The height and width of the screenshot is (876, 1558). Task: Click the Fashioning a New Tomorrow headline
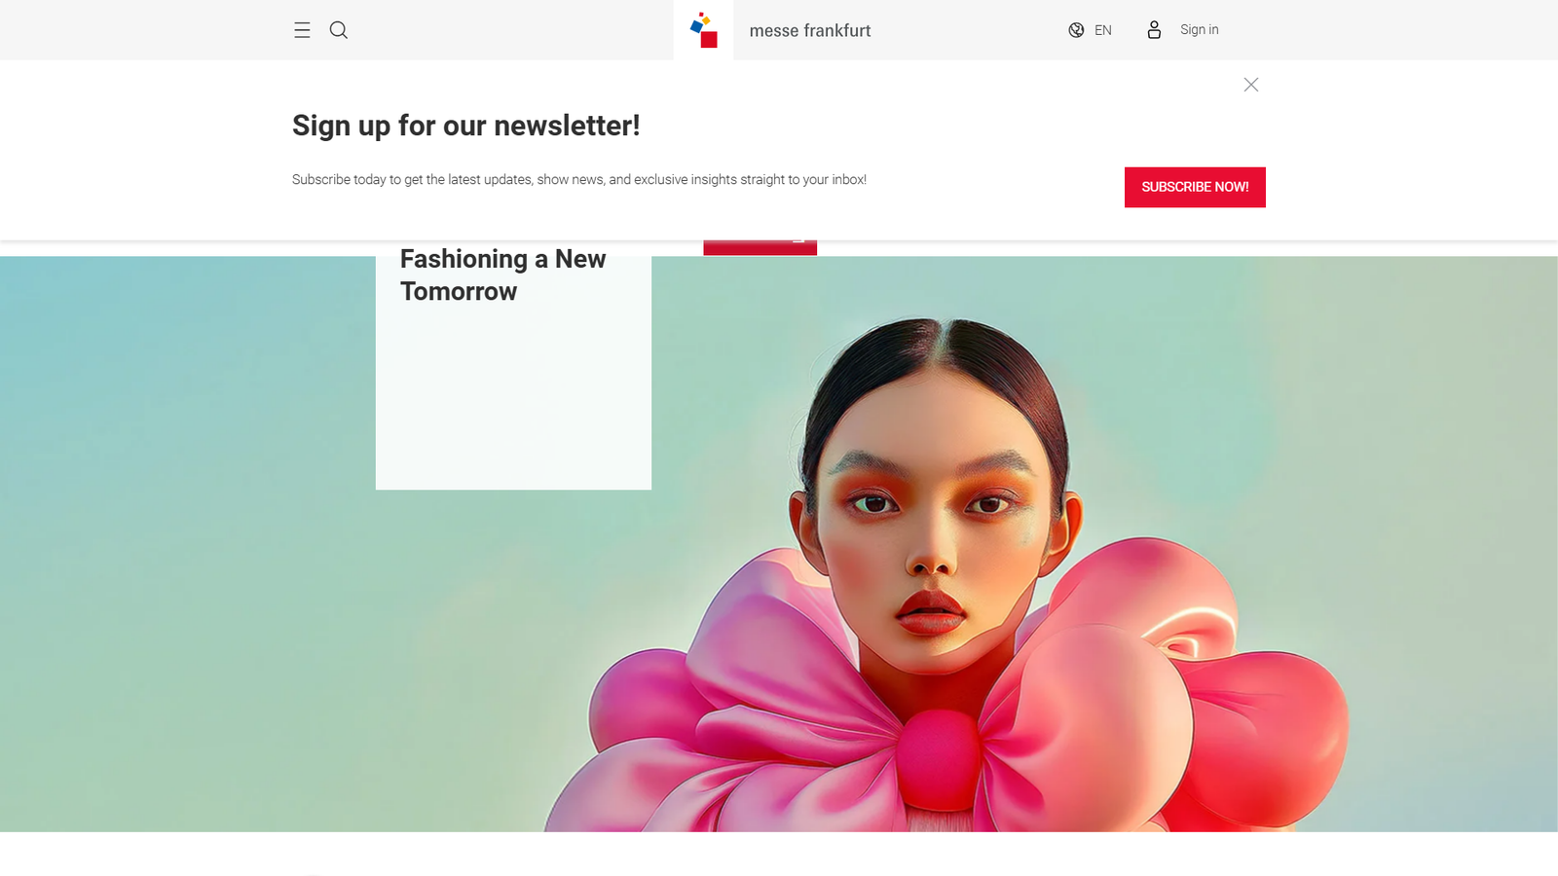coord(502,275)
